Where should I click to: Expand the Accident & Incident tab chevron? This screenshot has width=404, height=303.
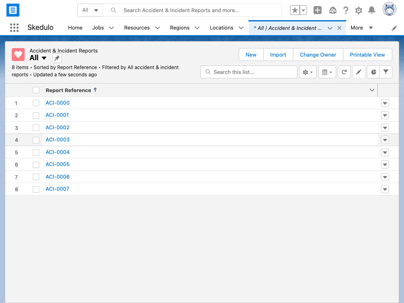[x=330, y=28]
